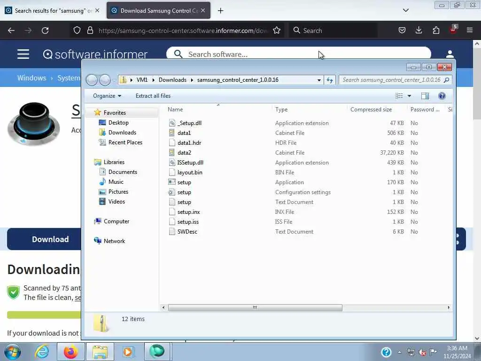Click the Explorer horizontal scrollbar thumb
Viewport: 481px width, 361px height.
255,307
